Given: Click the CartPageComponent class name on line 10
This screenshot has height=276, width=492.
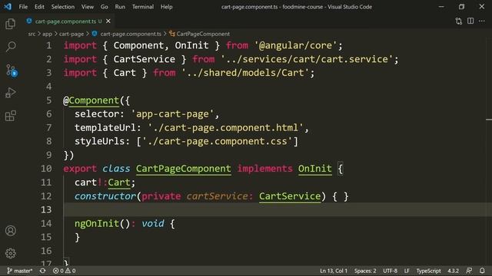Looking at the screenshot, I should (184, 169).
